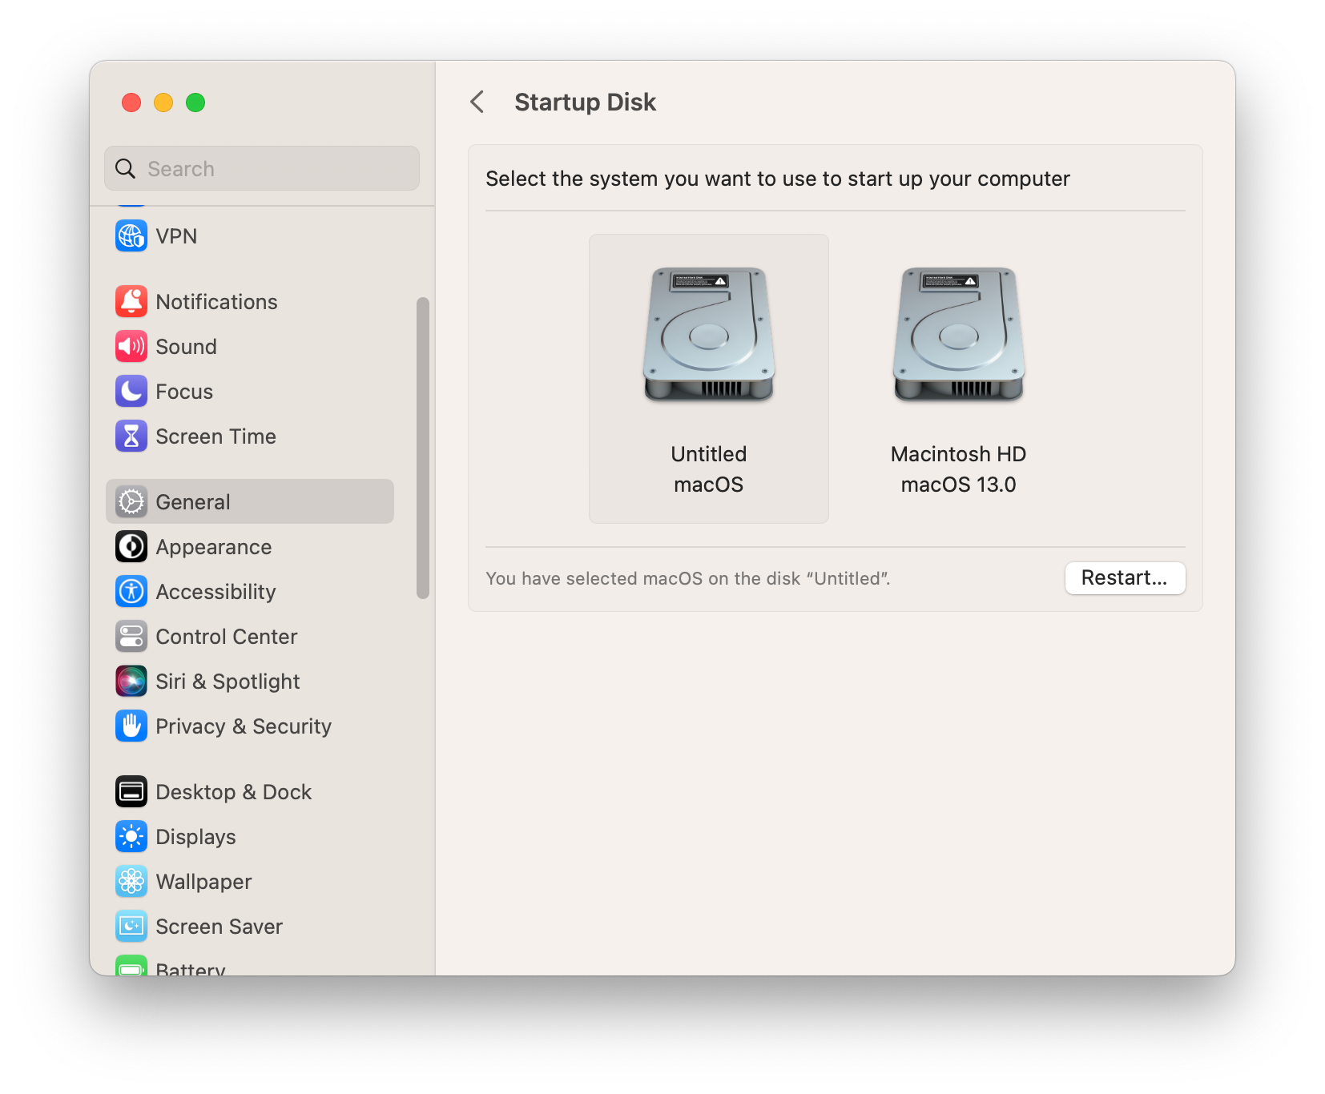
Task: Click the green full-screen window button
Action: point(195,103)
